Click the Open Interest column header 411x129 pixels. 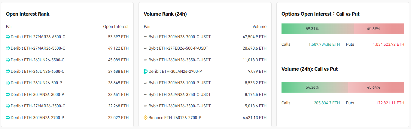(x=116, y=26)
